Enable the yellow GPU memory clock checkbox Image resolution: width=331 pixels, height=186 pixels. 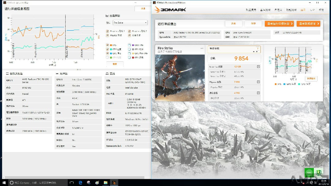click(129, 53)
